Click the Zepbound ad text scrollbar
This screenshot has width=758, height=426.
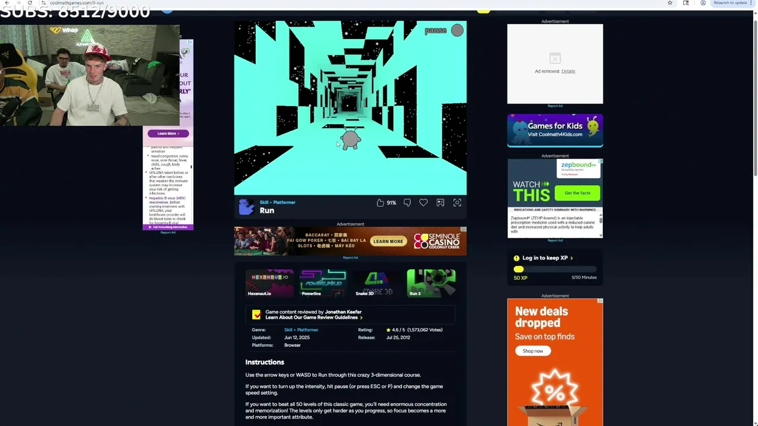[x=601, y=222]
